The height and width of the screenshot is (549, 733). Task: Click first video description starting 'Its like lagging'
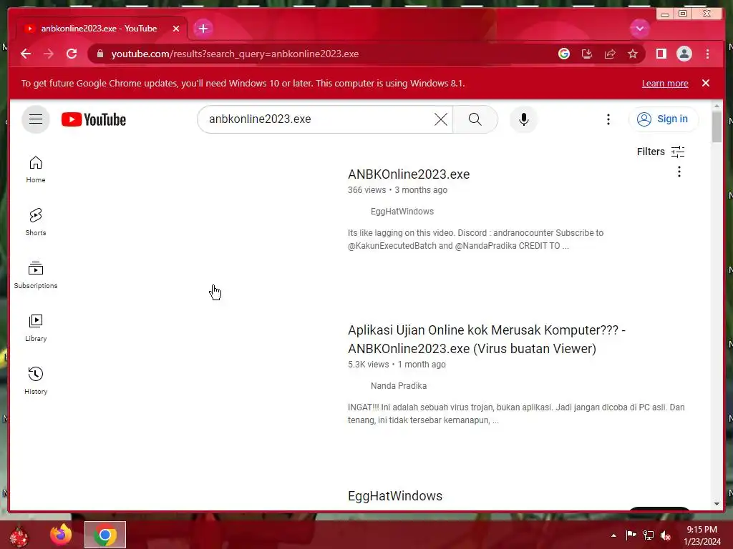pos(475,239)
